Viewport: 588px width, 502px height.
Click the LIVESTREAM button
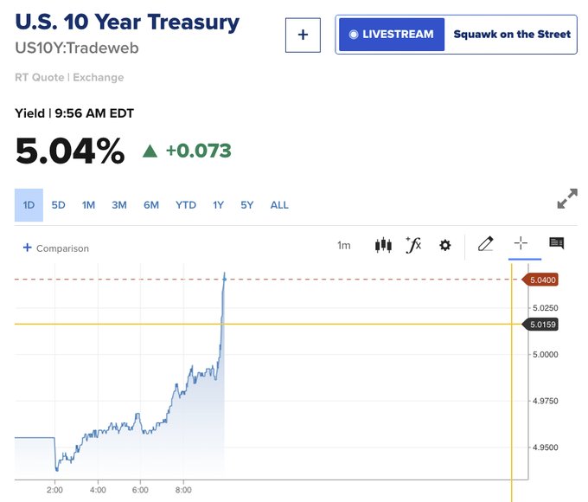point(392,35)
